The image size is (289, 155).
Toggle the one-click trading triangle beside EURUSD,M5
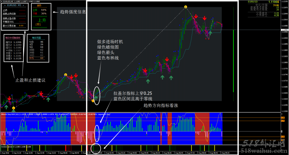coord(1,1)
